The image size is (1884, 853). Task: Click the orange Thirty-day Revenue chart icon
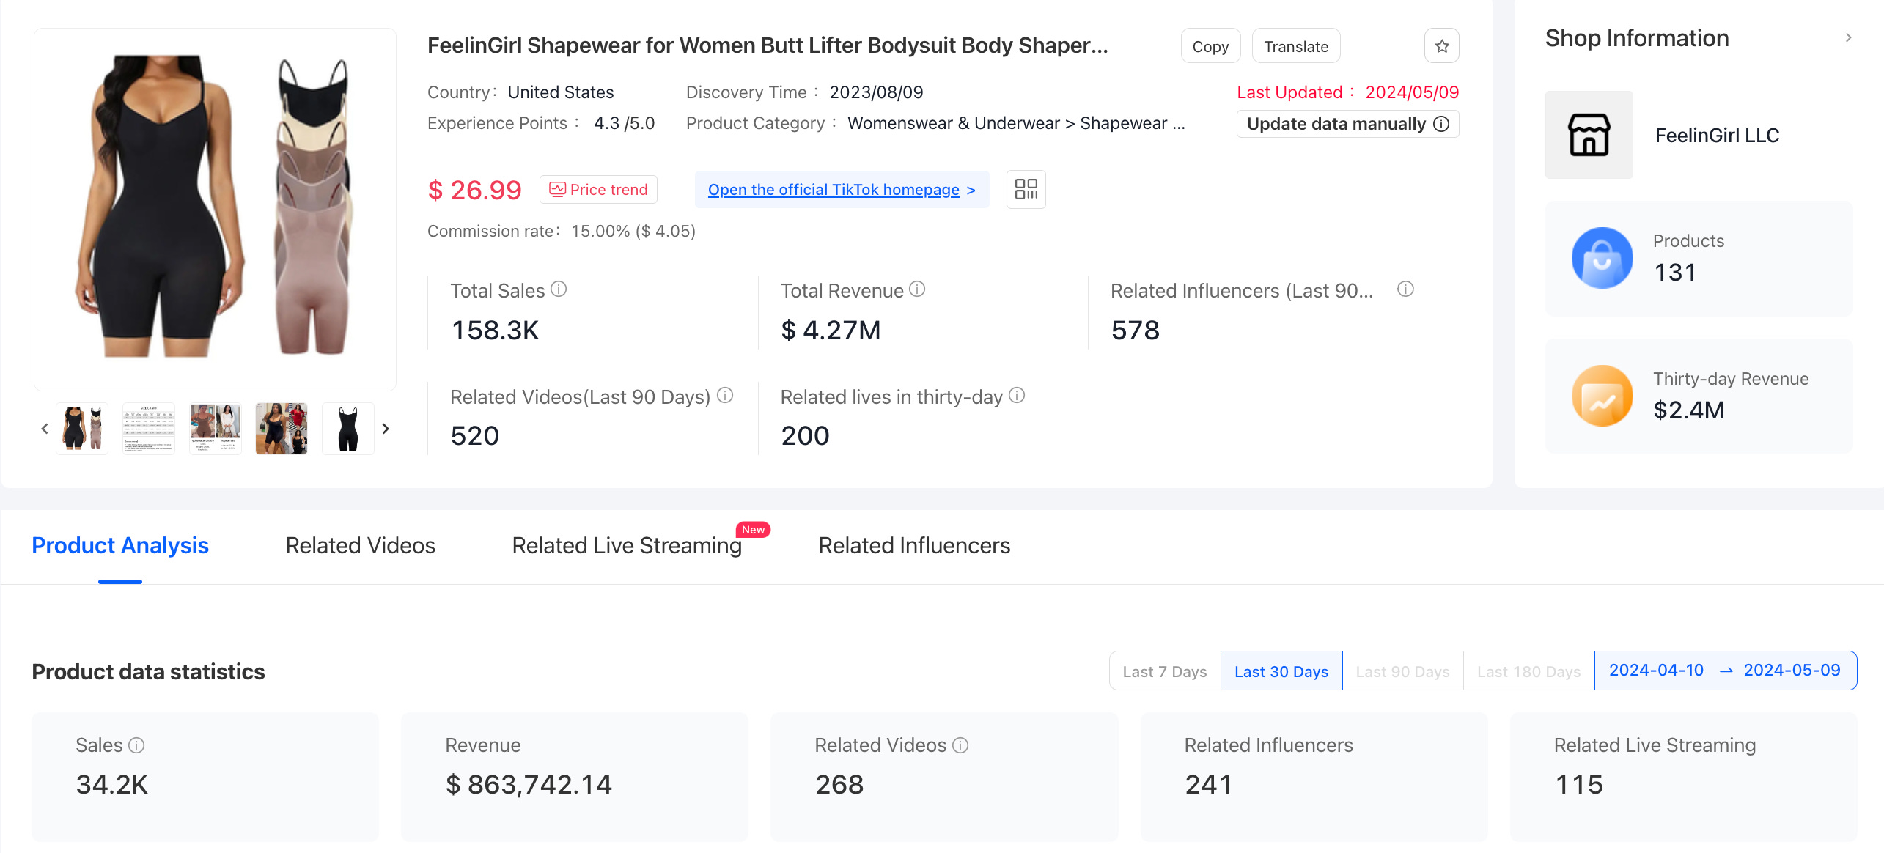tap(1602, 396)
